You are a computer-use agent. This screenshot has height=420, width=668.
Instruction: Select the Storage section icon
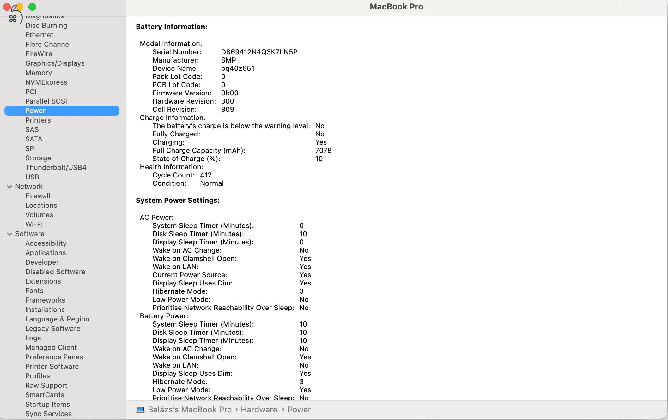coord(38,158)
